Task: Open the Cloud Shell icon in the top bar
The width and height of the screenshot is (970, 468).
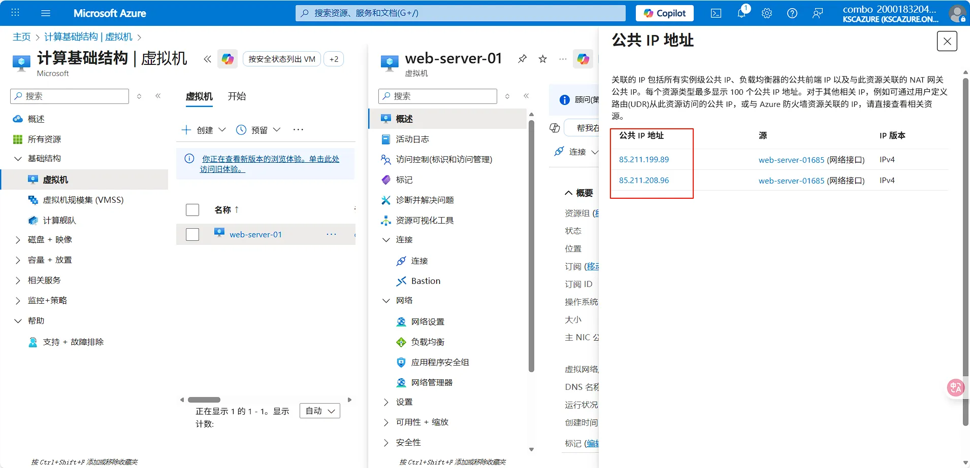Action: coord(716,13)
